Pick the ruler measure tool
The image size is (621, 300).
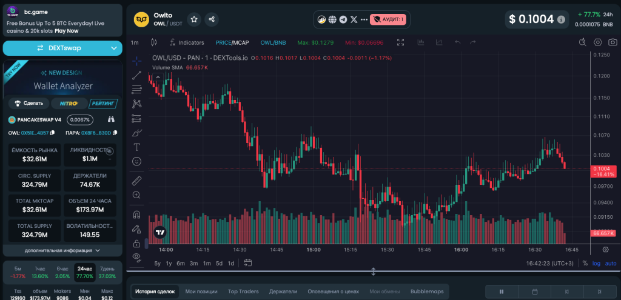tap(137, 180)
